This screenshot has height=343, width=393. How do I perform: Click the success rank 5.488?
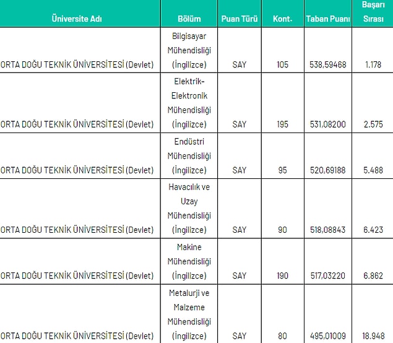(373, 170)
